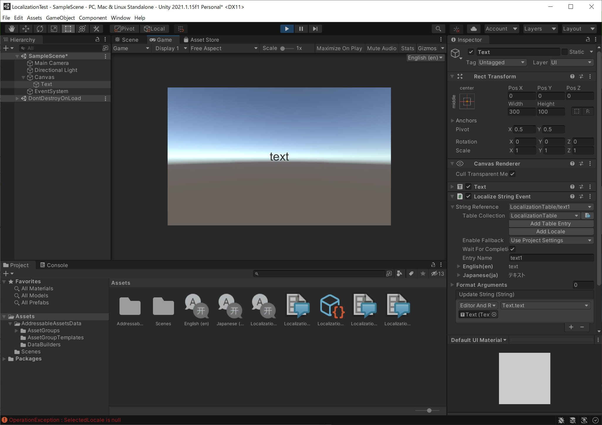
Task: Toggle Canvas Renderer visibility eye icon
Action: coord(460,163)
